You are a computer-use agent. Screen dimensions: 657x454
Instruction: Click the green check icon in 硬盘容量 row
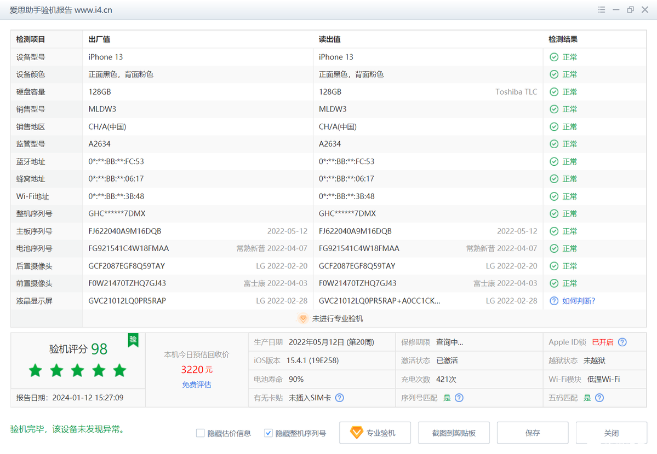point(554,92)
